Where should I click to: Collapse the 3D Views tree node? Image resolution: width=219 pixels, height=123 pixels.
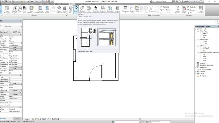[x=198, y=46]
